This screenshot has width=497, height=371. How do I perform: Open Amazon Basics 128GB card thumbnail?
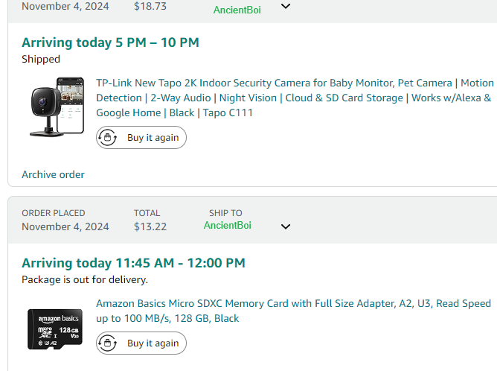pyautogui.click(x=55, y=329)
